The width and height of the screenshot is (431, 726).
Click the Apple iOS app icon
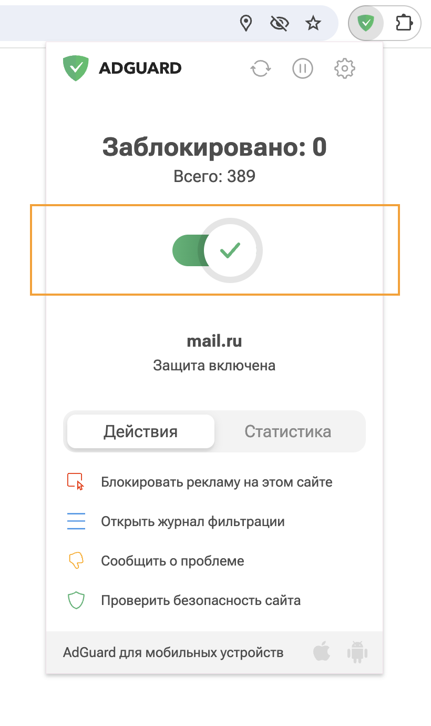point(322,652)
